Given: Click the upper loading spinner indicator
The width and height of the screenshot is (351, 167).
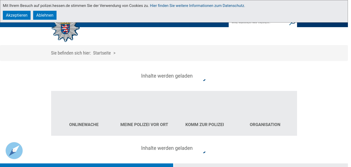Looking at the screenshot, I should (204, 80).
